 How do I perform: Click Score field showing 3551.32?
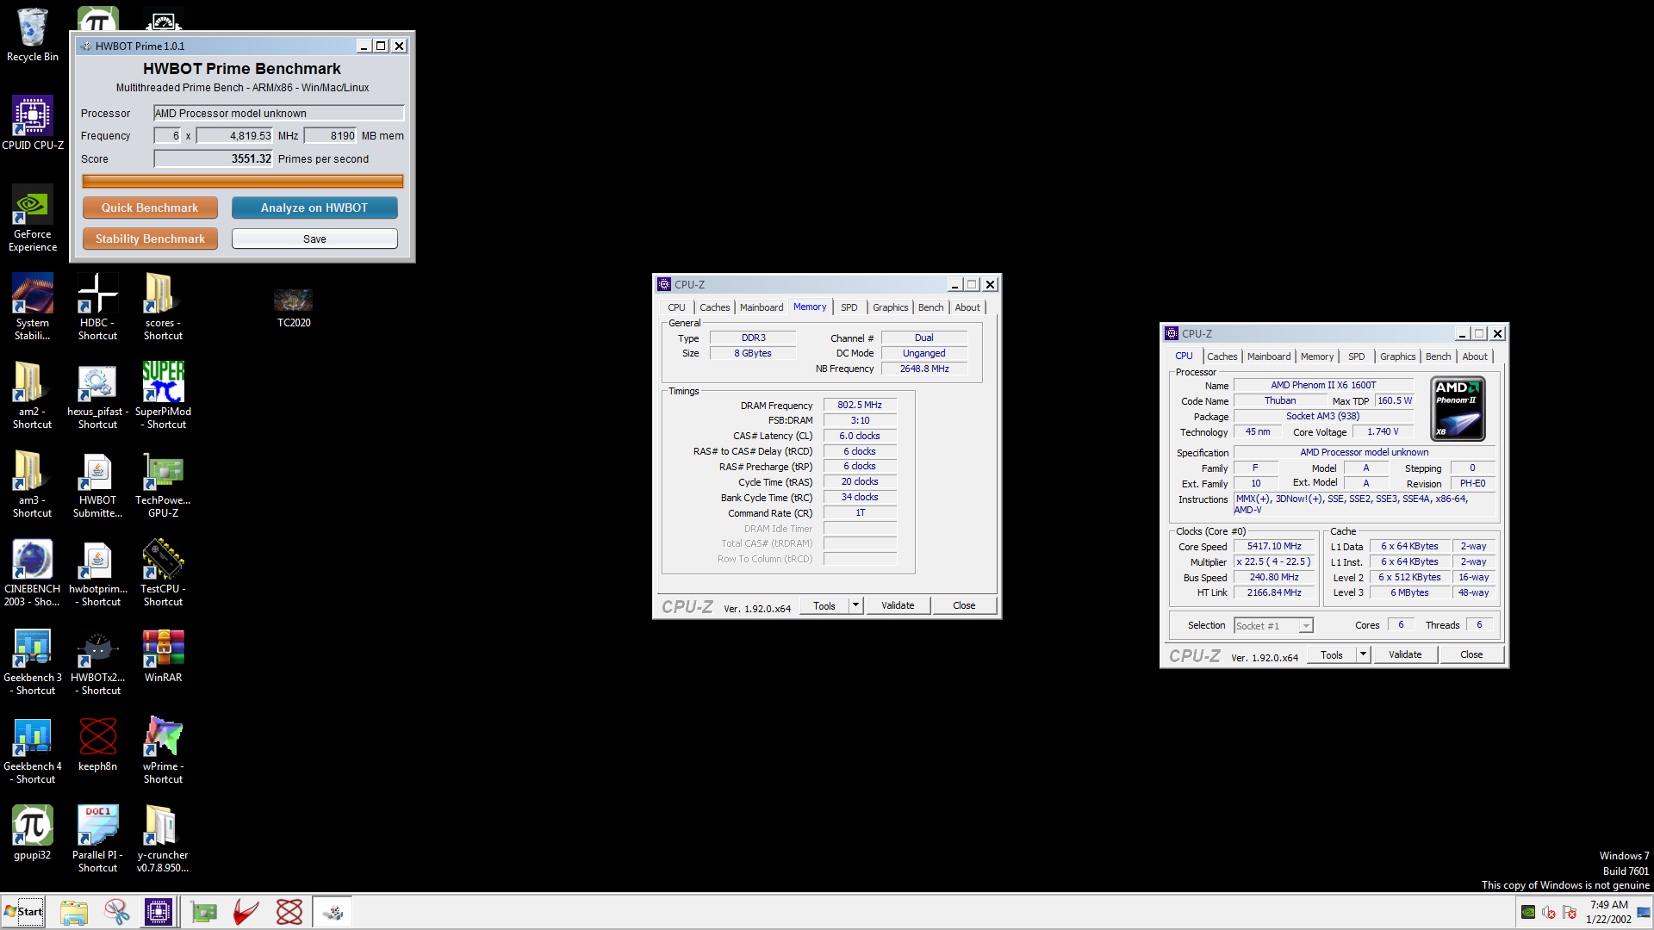point(213,158)
